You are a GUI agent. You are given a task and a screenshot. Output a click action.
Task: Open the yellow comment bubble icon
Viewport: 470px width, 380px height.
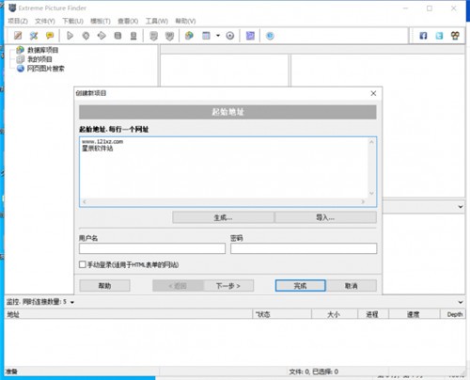tap(50, 36)
